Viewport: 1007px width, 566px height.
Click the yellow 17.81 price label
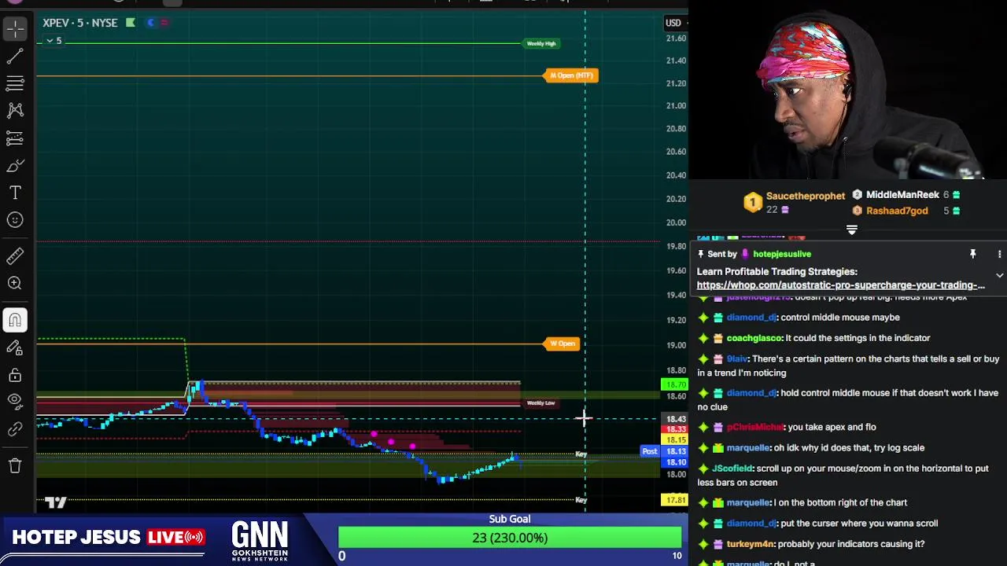coord(674,500)
